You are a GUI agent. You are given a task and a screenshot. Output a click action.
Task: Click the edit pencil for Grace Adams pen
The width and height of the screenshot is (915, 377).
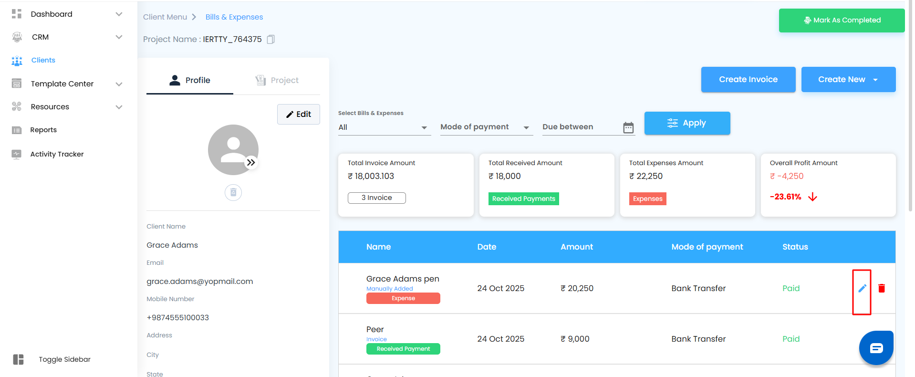(862, 288)
